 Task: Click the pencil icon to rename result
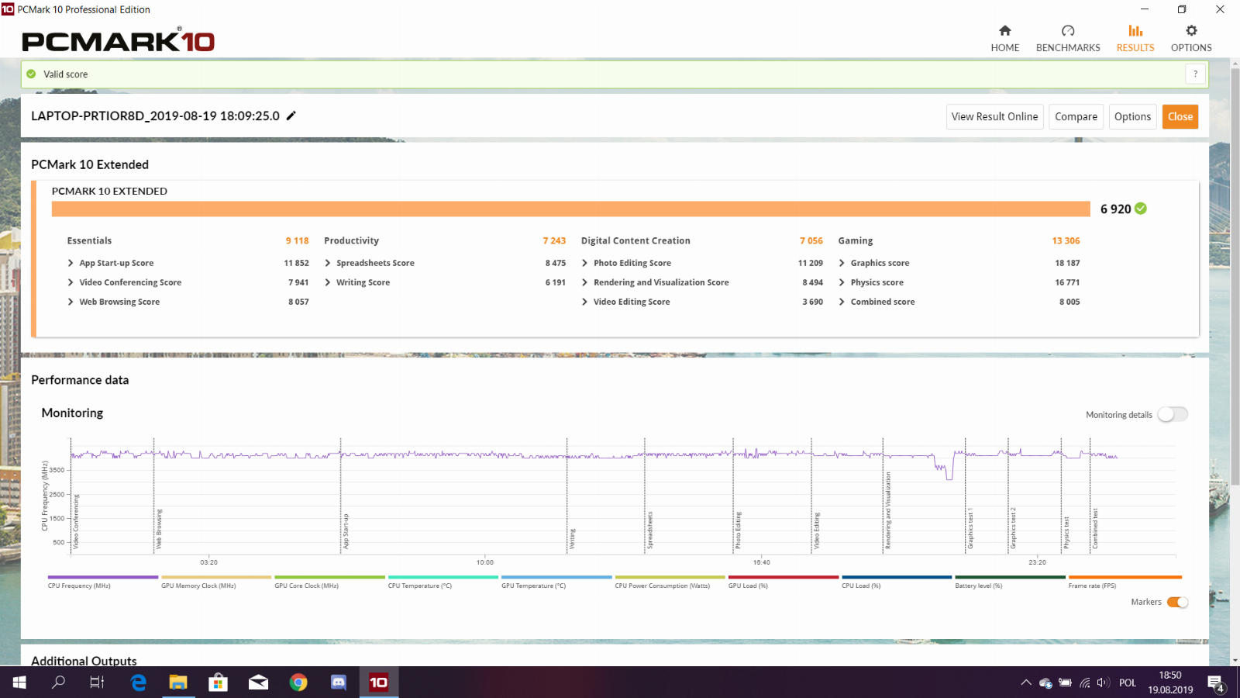[291, 116]
